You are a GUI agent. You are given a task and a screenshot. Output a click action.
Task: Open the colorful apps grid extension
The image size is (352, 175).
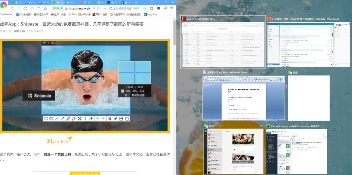(x=152, y=9)
